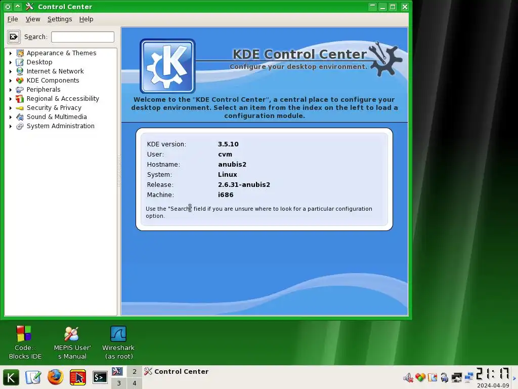The image size is (518, 389).
Task: Click the Control Center taskbar button
Action: pos(177,371)
